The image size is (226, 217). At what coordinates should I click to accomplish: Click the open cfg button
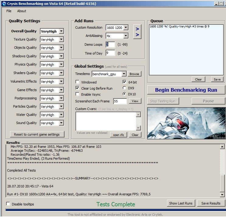119,135
